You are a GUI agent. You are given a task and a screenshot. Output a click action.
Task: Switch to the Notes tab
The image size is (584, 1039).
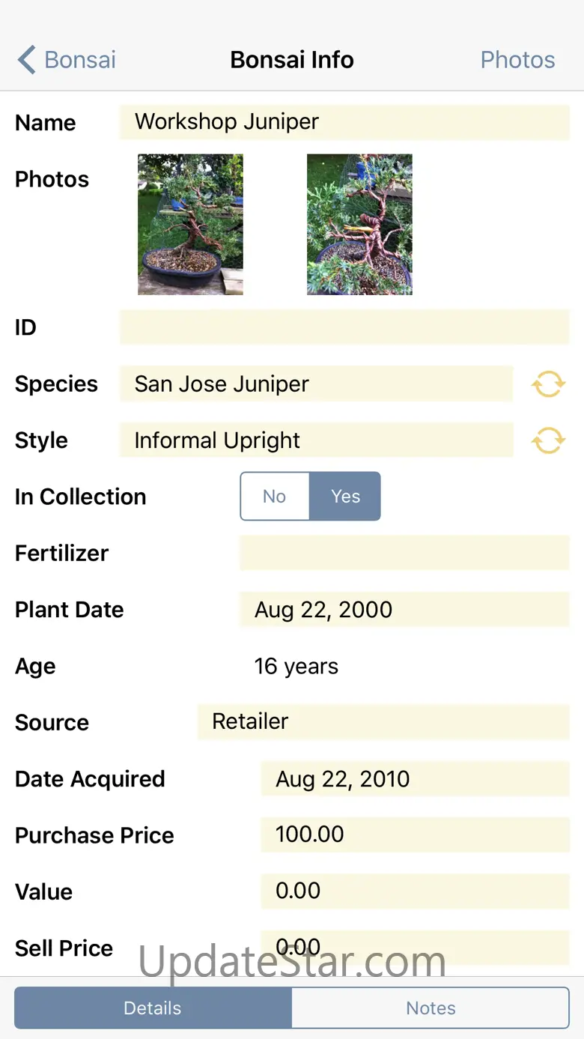(x=431, y=1008)
